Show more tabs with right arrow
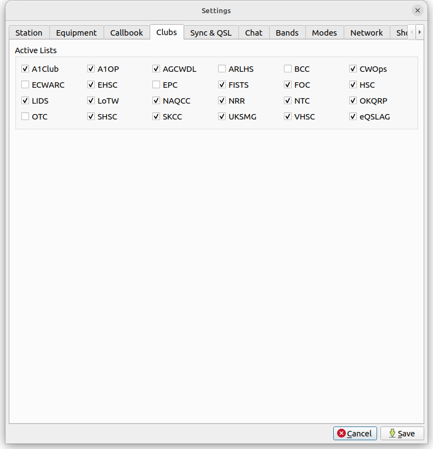 click(x=420, y=32)
